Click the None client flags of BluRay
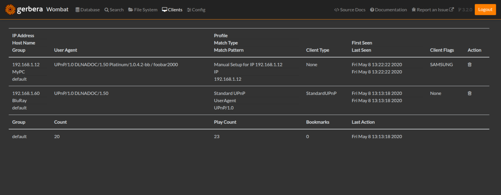This screenshot has width=501, height=195. (x=436, y=94)
